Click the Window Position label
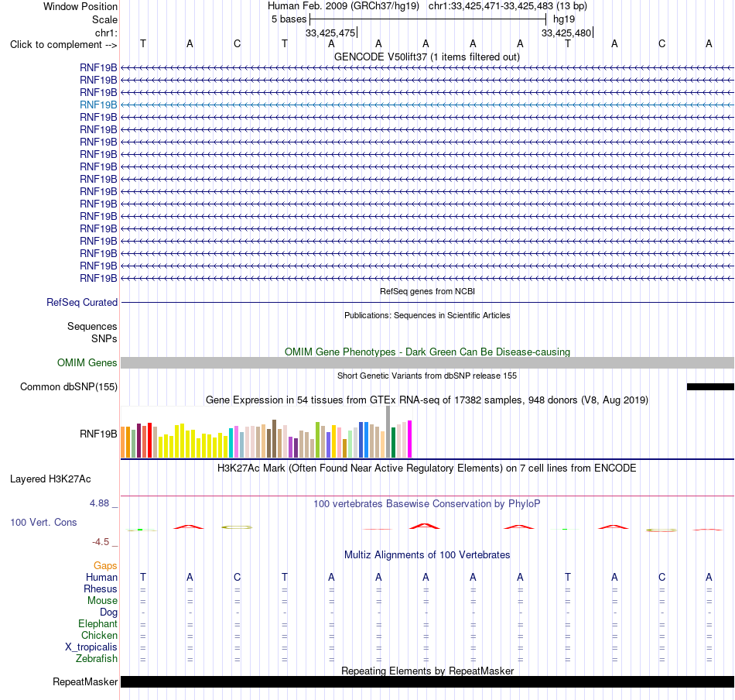 (x=80, y=6)
